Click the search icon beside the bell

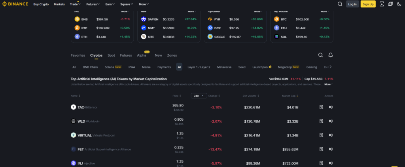(x=321, y=55)
